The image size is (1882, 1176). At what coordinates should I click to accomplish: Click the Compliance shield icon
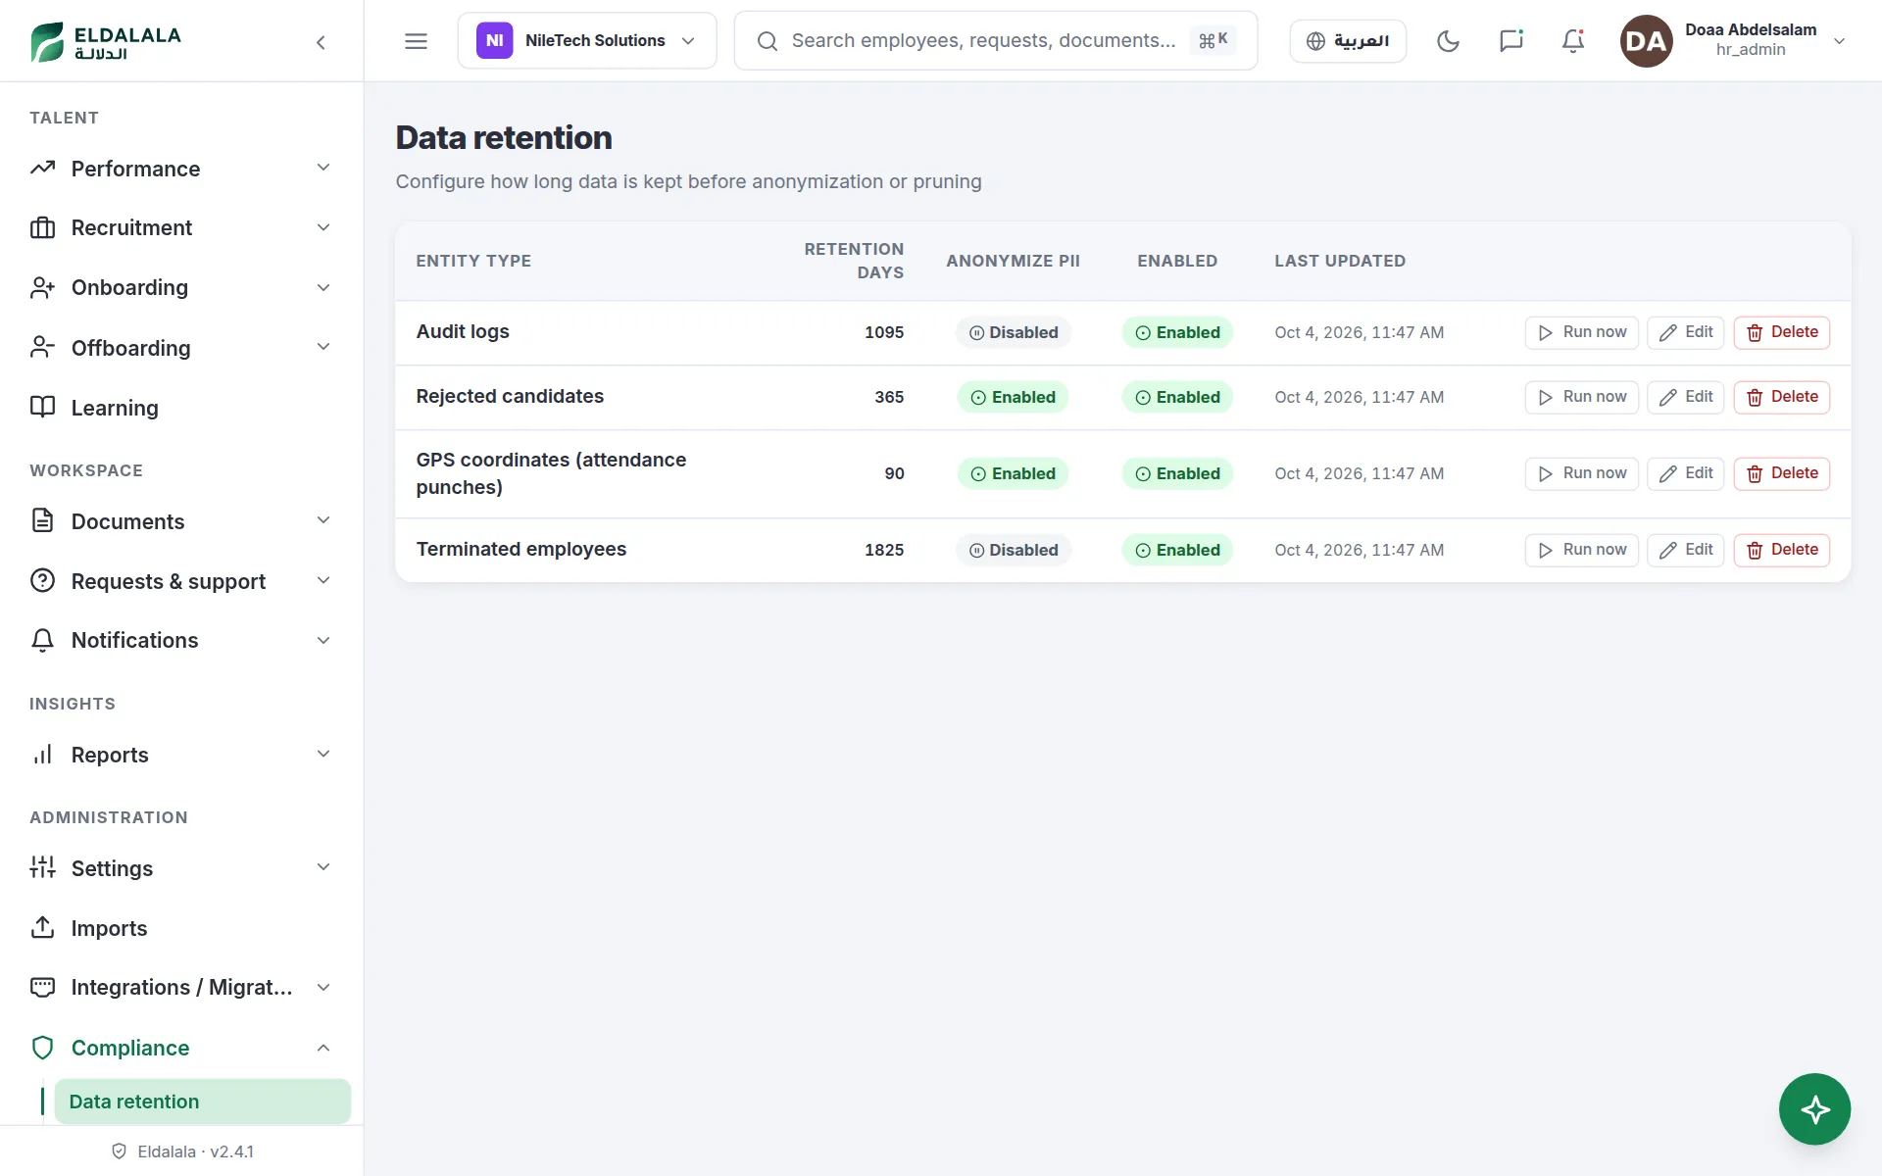point(42,1048)
